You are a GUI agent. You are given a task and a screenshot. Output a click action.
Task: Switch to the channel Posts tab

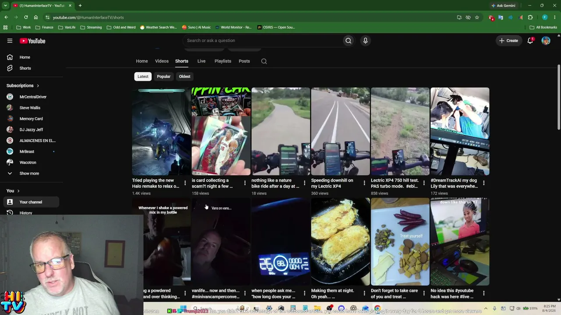coord(244,61)
